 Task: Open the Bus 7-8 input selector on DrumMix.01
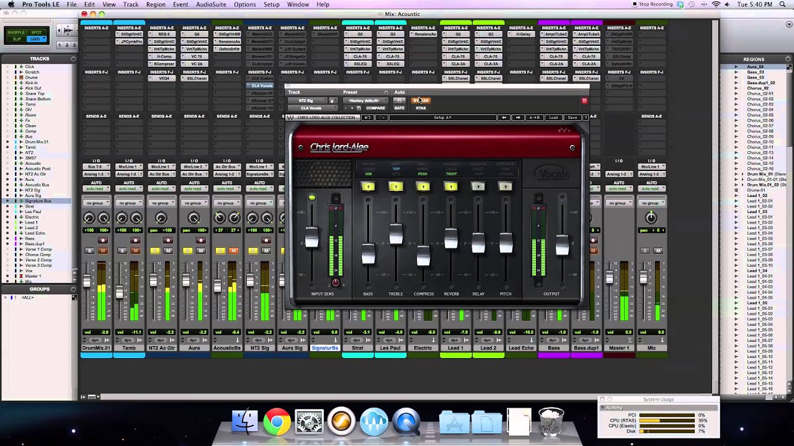coord(96,167)
